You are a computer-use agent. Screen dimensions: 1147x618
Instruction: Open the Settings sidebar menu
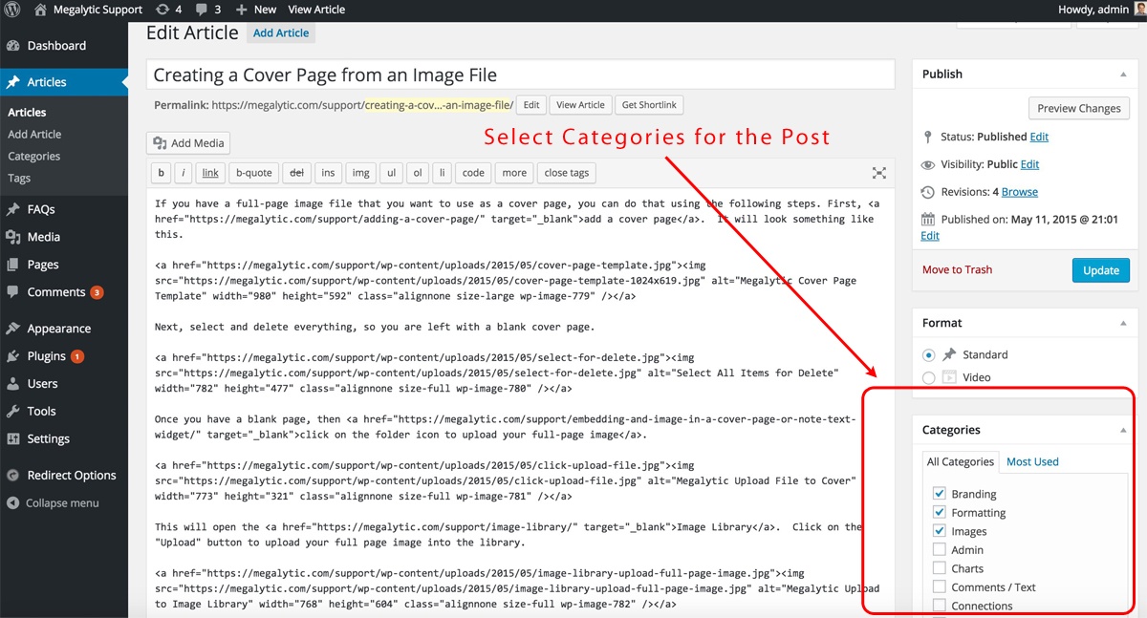48,438
